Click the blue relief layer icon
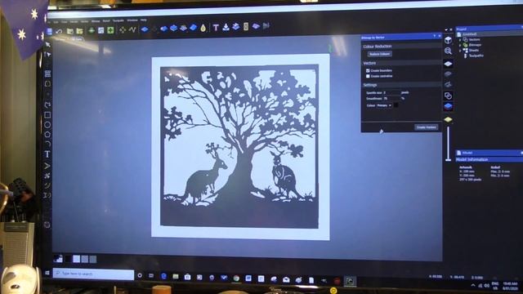The width and height of the screenshot is (523, 294). point(448,107)
